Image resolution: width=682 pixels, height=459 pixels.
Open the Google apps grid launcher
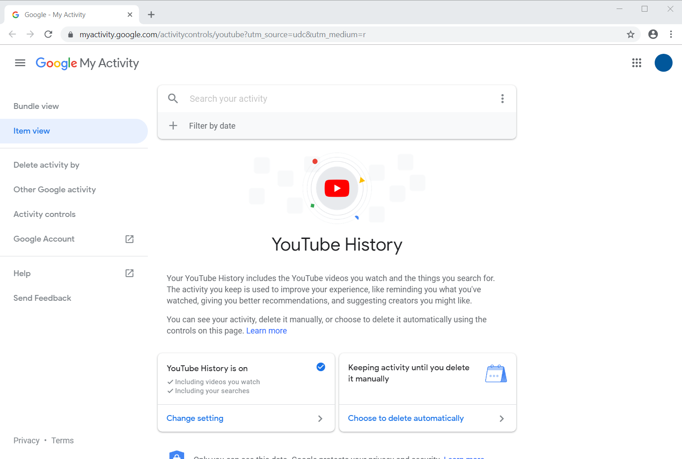click(636, 63)
